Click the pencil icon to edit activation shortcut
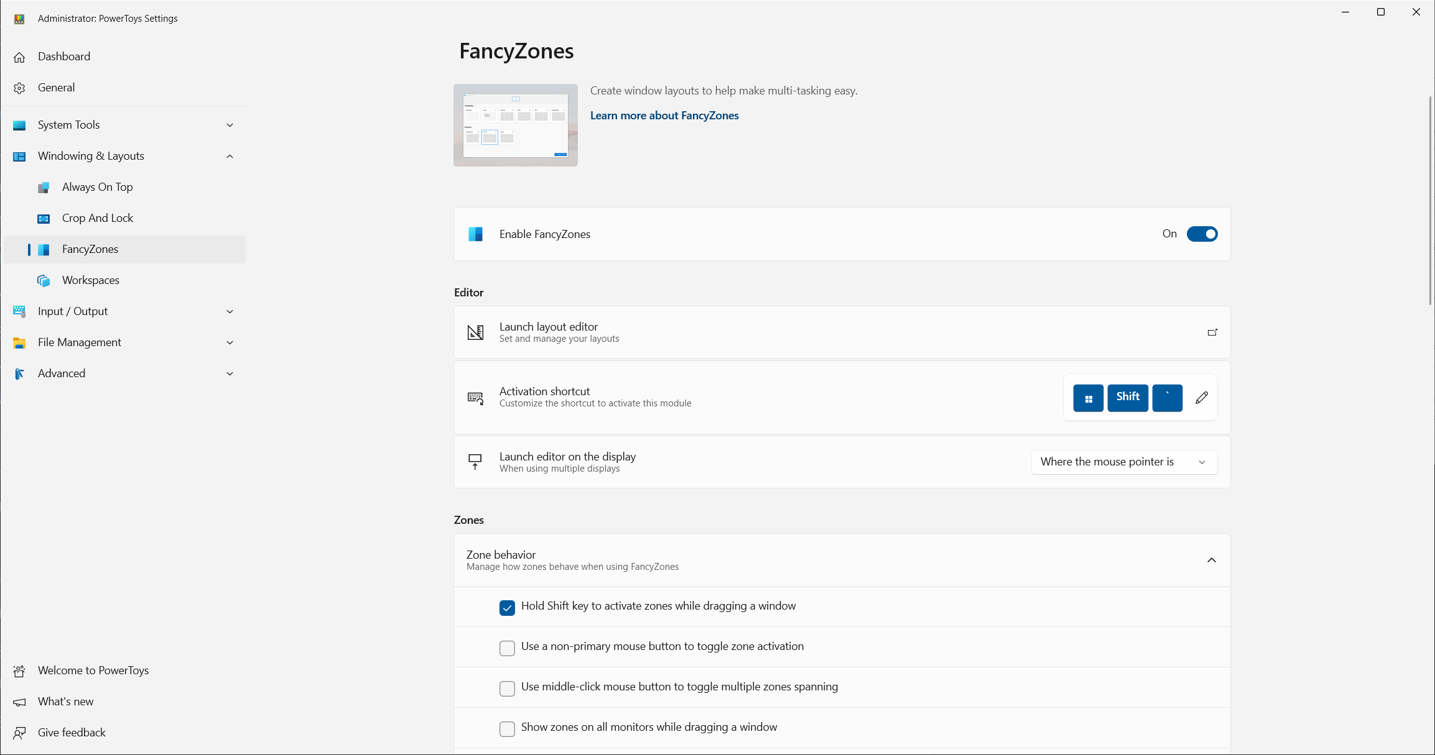Image resolution: width=1435 pixels, height=755 pixels. click(x=1202, y=398)
